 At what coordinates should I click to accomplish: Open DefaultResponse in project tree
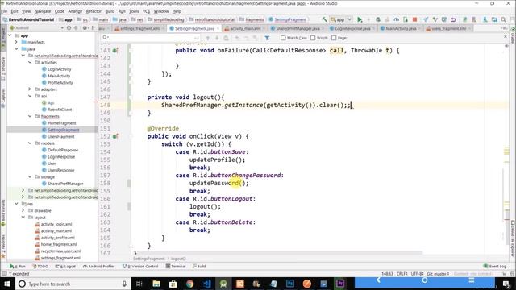pos(63,150)
